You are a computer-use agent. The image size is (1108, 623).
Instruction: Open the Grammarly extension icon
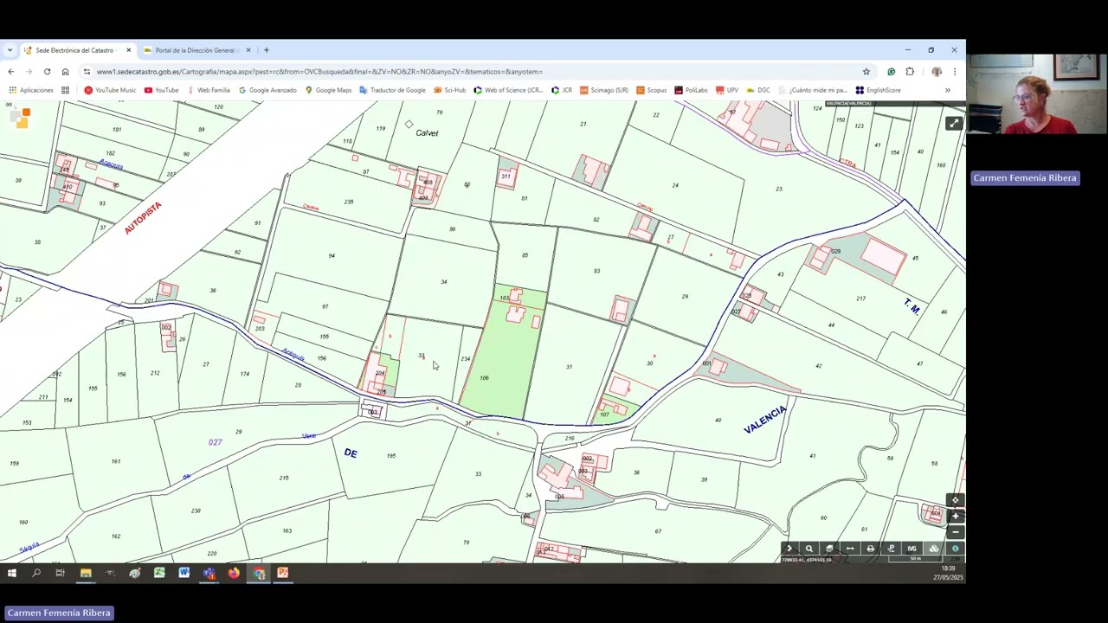click(891, 72)
